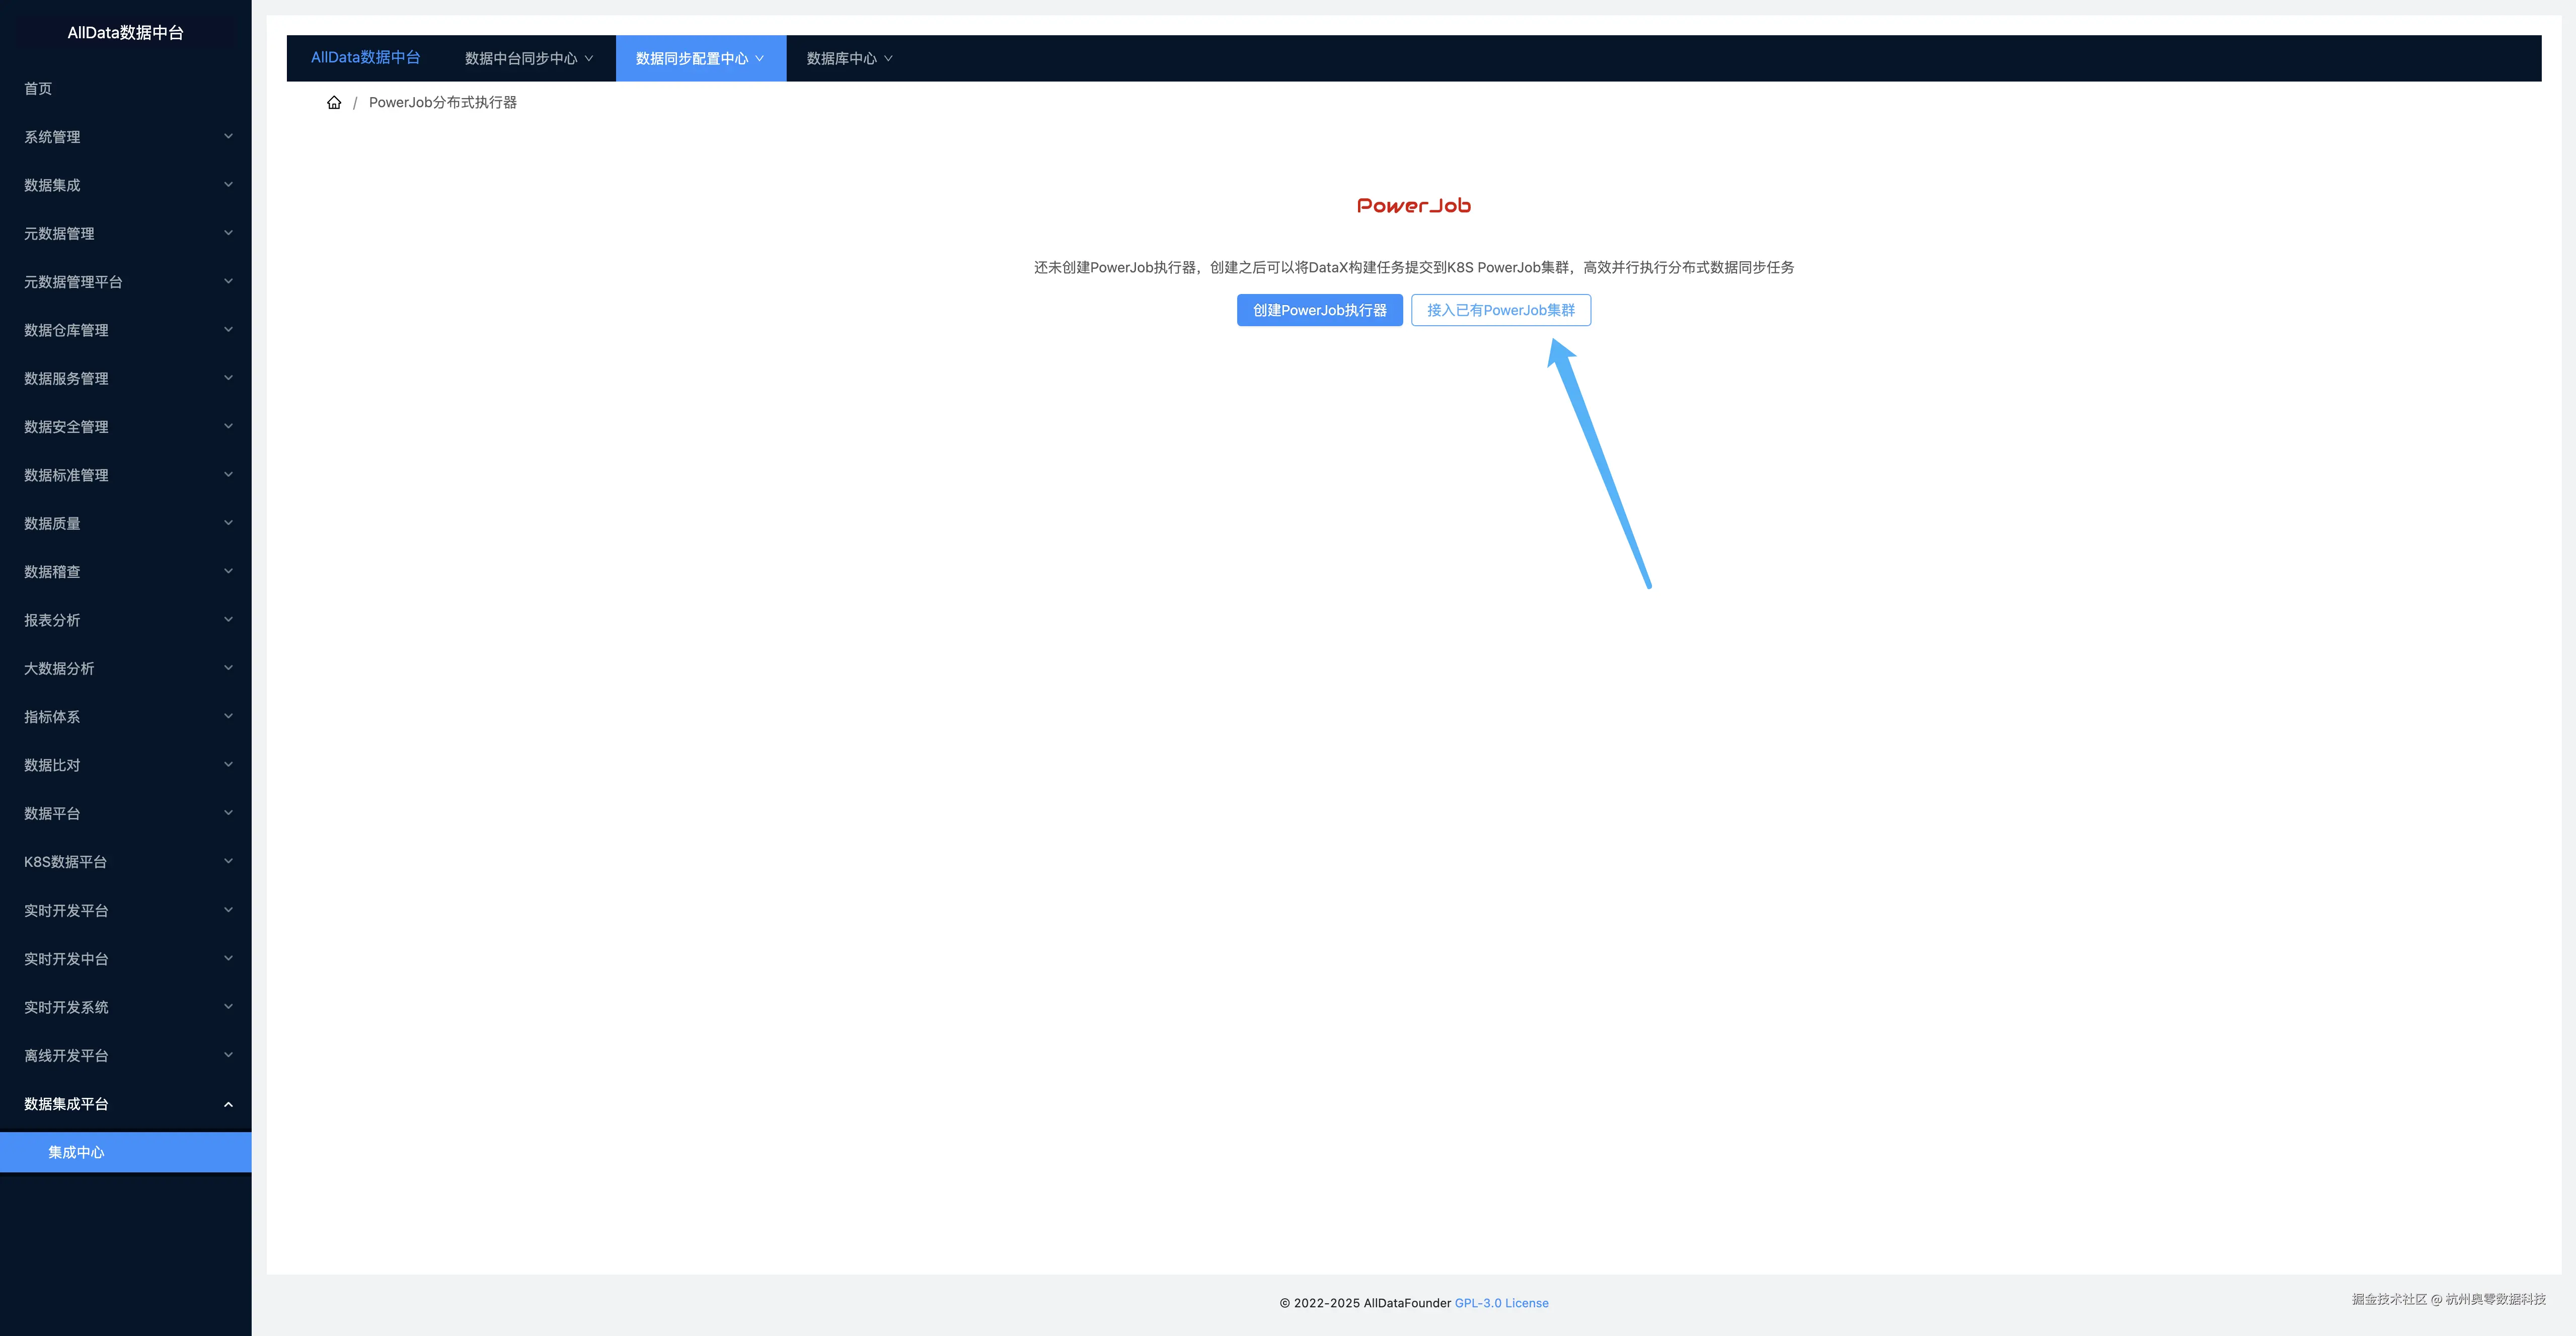Viewport: 2576px width, 1336px height.
Task: Open the 数据中台同步中心 dropdown menu
Action: (528, 58)
